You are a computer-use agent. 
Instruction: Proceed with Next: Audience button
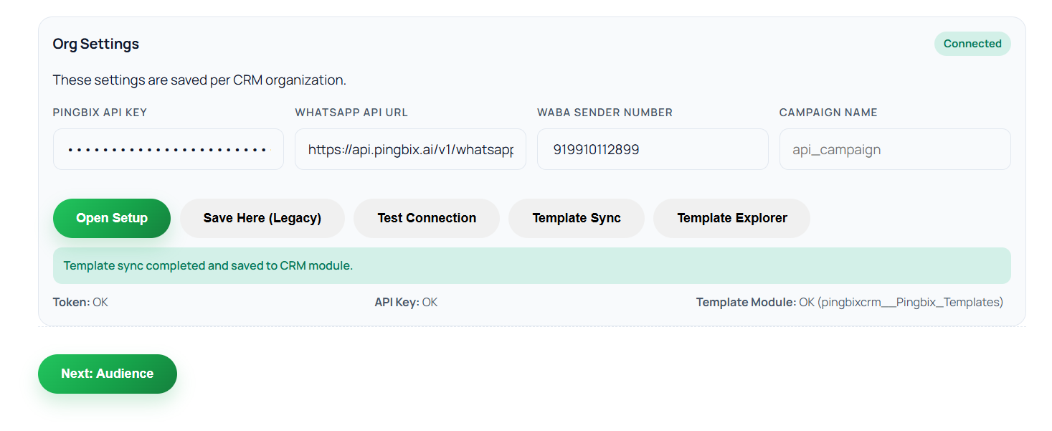[x=108, y=374]
